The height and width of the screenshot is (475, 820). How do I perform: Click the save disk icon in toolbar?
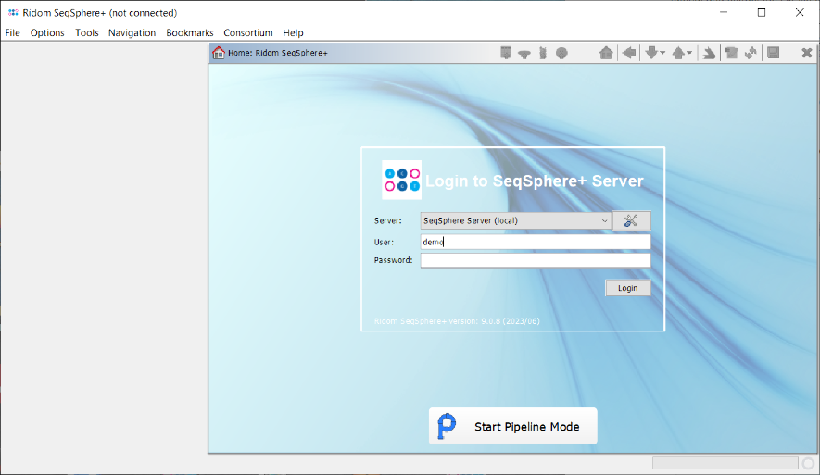pyautogui.click(x=774, y=53)
